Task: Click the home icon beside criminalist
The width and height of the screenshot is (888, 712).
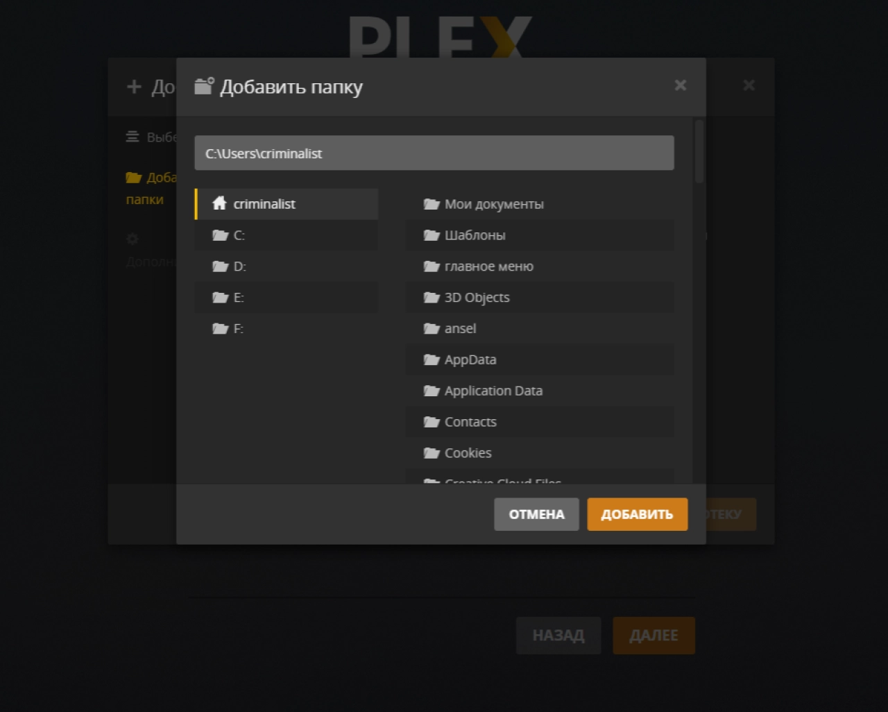Action: 219,203
